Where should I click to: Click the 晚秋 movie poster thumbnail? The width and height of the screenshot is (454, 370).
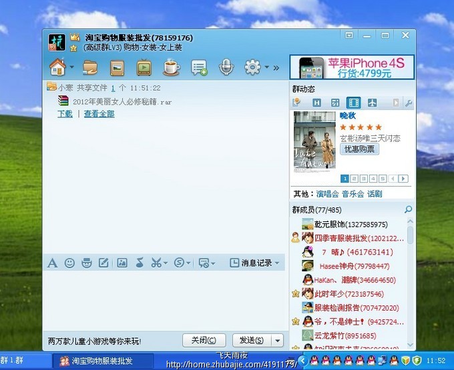coord(314,140)
